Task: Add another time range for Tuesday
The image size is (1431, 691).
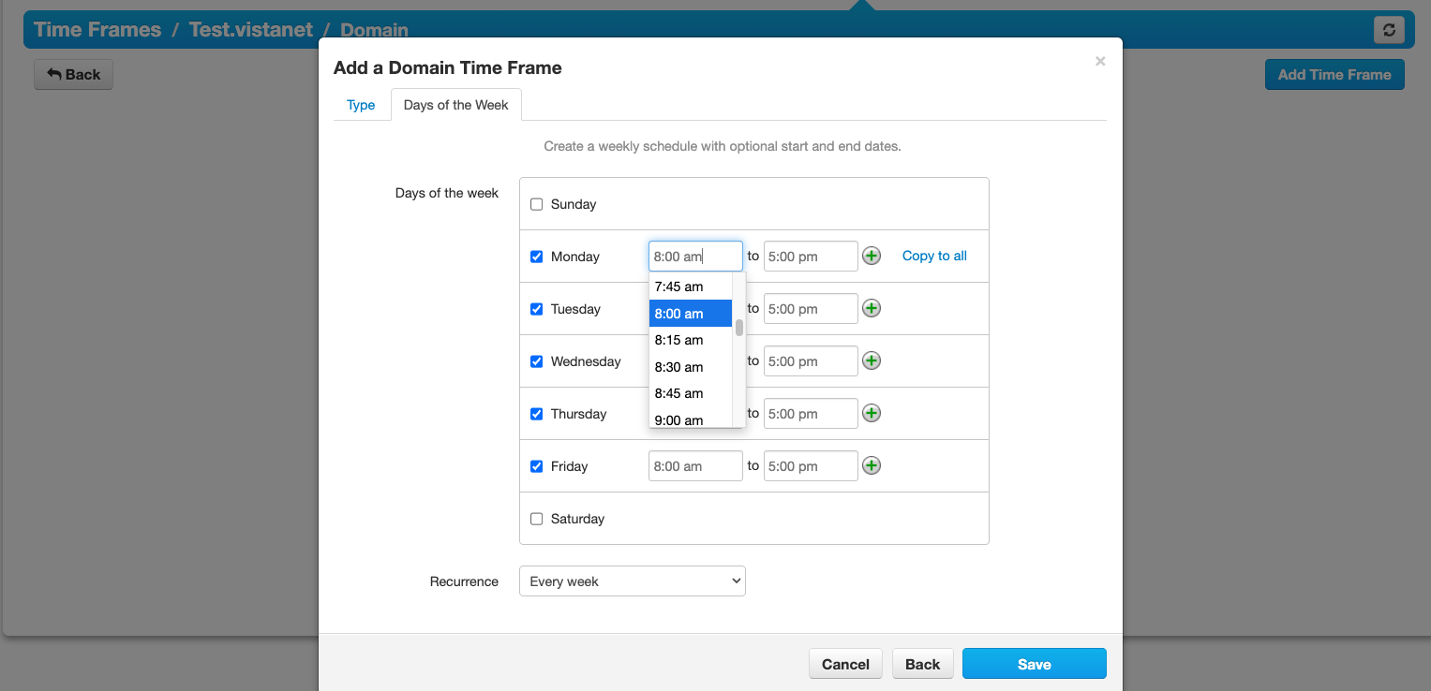Action: pos(872,308)
